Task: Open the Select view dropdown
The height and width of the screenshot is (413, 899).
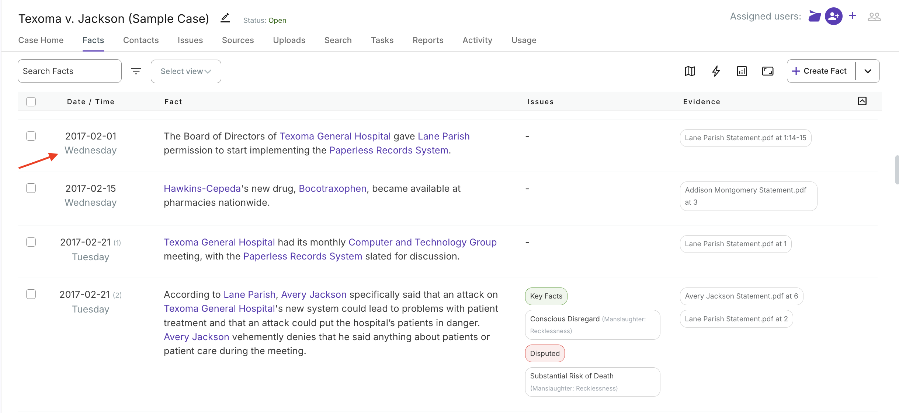Action: point(186,71)
